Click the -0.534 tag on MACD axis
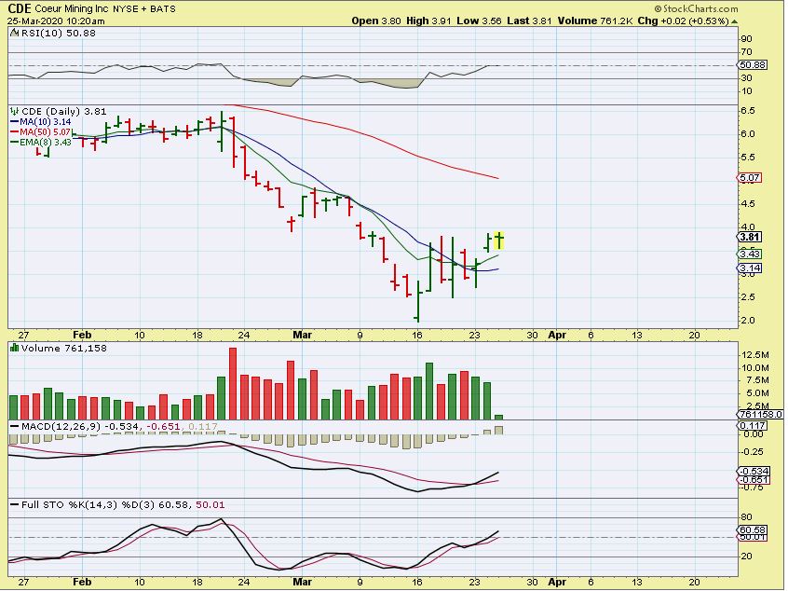The width and height of the screenshot is (788, 591). 754,472
